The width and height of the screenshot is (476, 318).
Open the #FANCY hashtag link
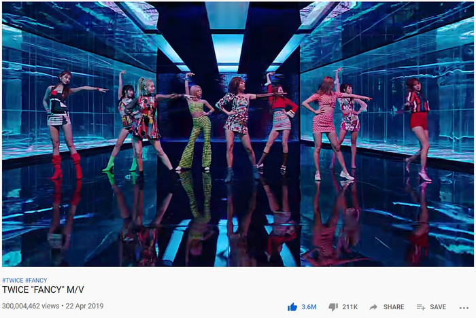point(36,281)
